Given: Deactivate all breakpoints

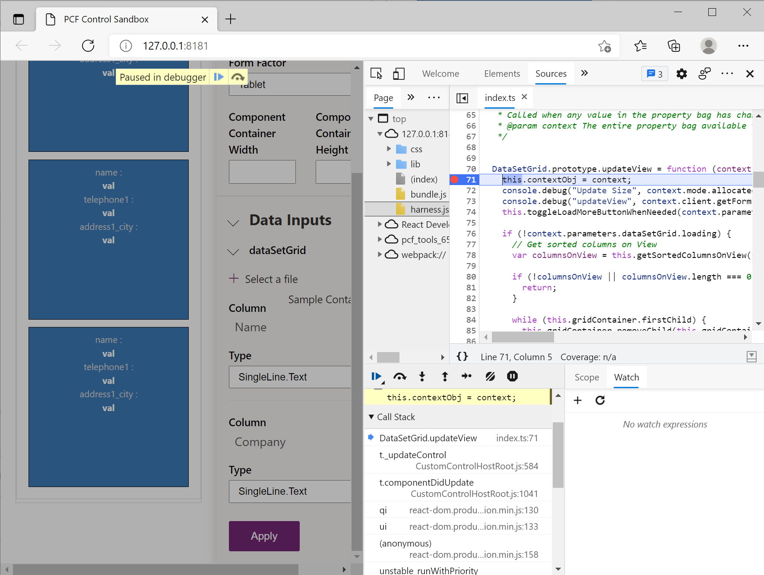Looking at the screenshot, I should [x=490, y=376].
